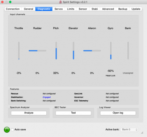Click the Elevator channel bar

point(73,51)
